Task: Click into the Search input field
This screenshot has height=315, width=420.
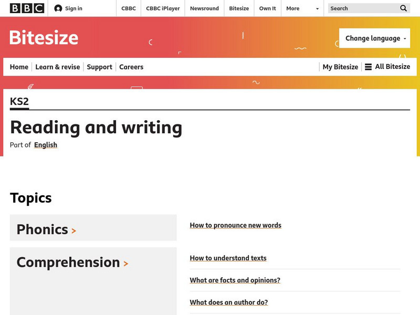Action: 362,8
